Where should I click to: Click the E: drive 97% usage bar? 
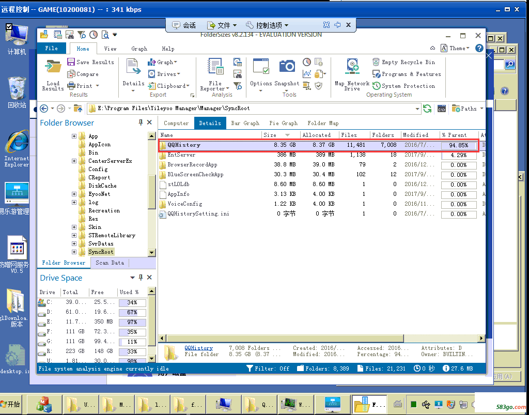point(132,322)
